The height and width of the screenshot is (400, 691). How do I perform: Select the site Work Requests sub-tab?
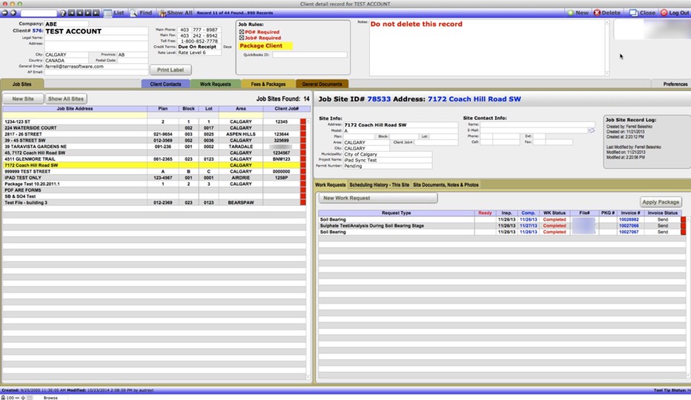(x=331, y=185)
